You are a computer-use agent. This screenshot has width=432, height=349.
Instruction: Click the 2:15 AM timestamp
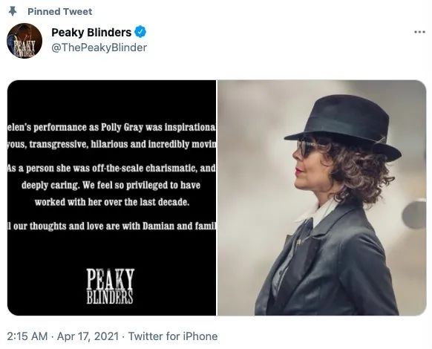[x=27, y=336]
